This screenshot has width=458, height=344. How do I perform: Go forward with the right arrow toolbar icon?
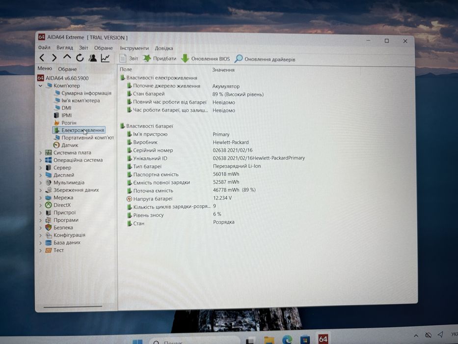pyautogui.click(x=54, y=57)
